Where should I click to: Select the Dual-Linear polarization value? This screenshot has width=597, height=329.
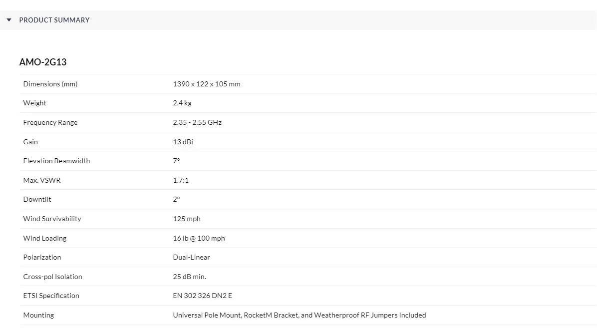click(191, 257)
